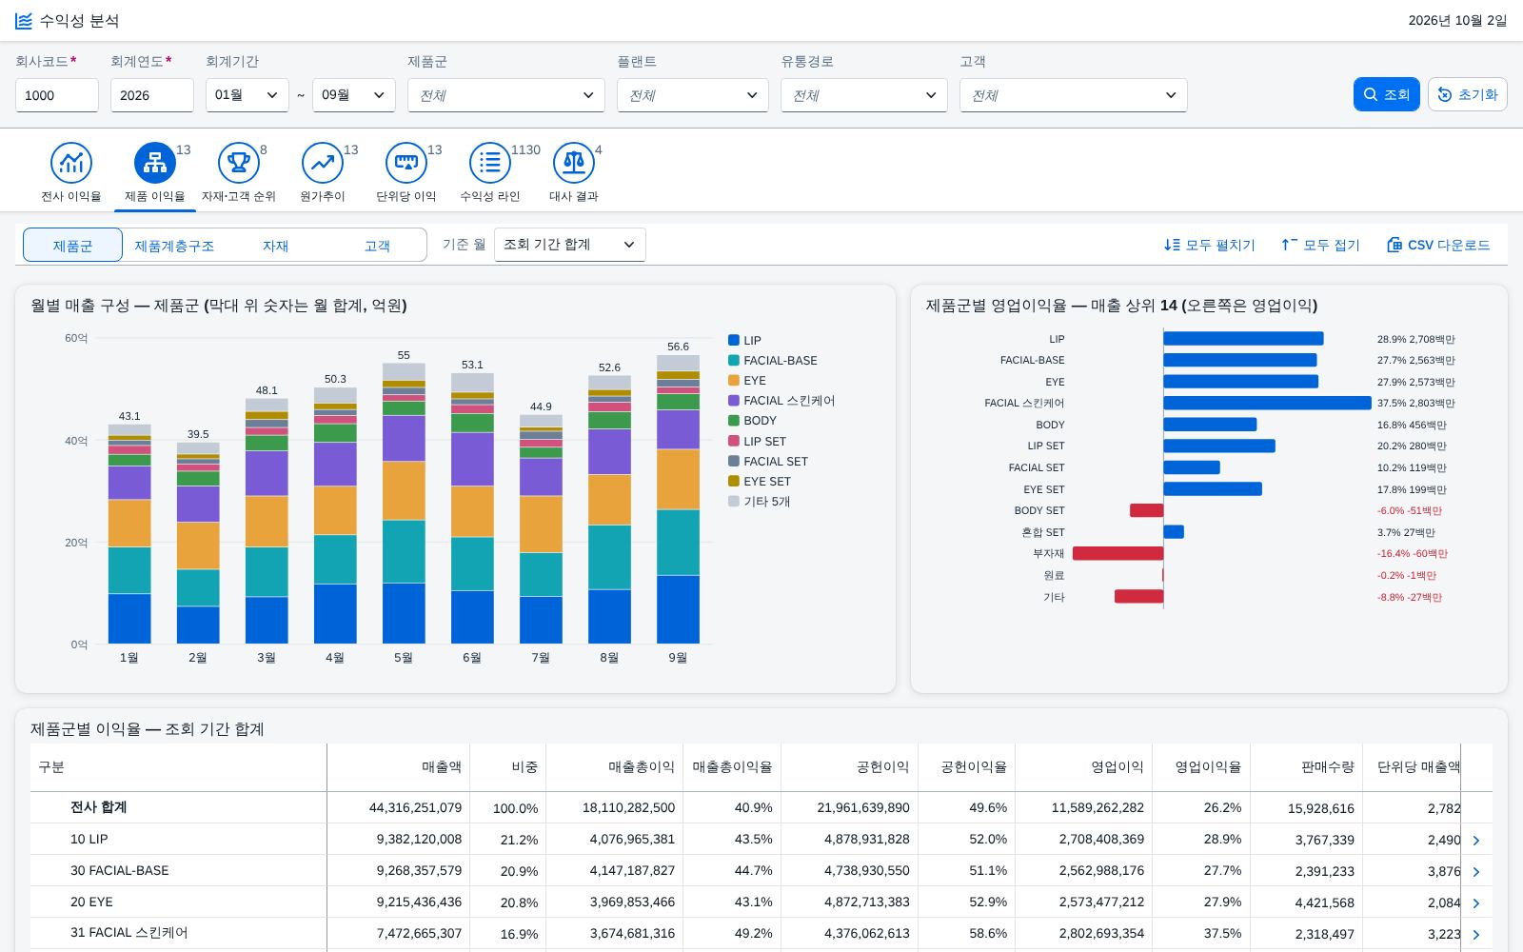The height and width of the screenshot is (952, 1523).
Task: Toggle the LIP legend swatch
Action: [734, 340]
